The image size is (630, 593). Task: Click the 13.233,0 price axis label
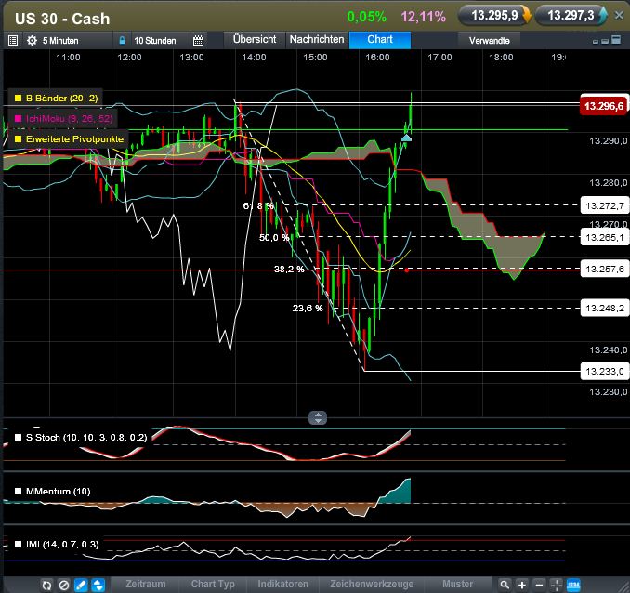pos(605,371)
